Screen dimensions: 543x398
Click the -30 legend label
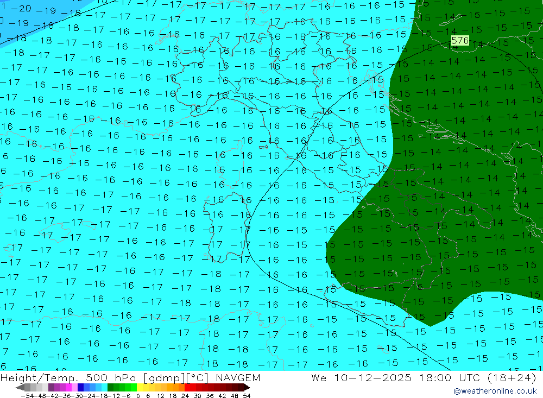(x=77, y=396)
